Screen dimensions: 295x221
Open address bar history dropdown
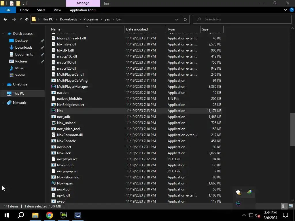click(177, 19)
